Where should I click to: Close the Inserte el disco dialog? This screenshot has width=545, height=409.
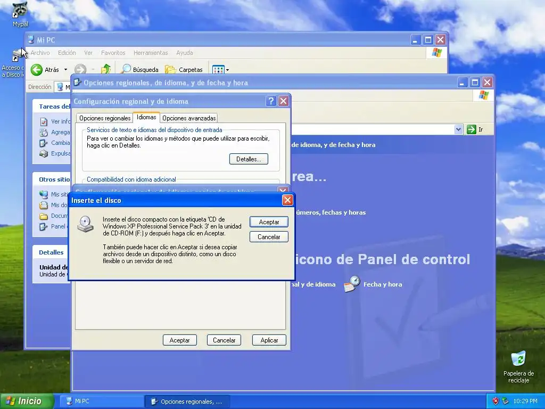pyautogui.click(x=287, y=200)
